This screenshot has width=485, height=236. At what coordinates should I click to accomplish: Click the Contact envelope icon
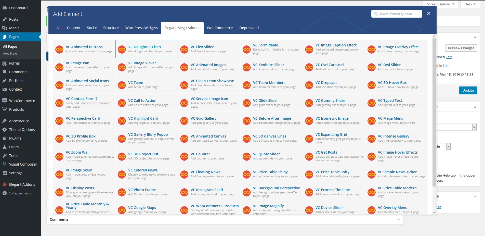coord(4,89)
